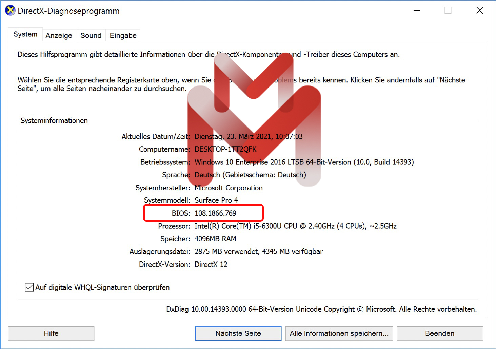Toggle the digital WHQL signatures checkbox
The height and width of the screenshot is (349, 496).
pyautogui.click(x=29, y=287)
